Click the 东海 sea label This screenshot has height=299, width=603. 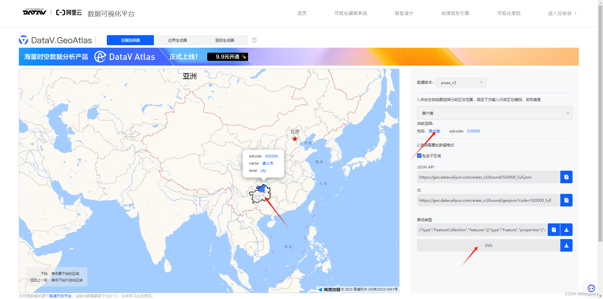pyautogui.click(x=323, y=184)
